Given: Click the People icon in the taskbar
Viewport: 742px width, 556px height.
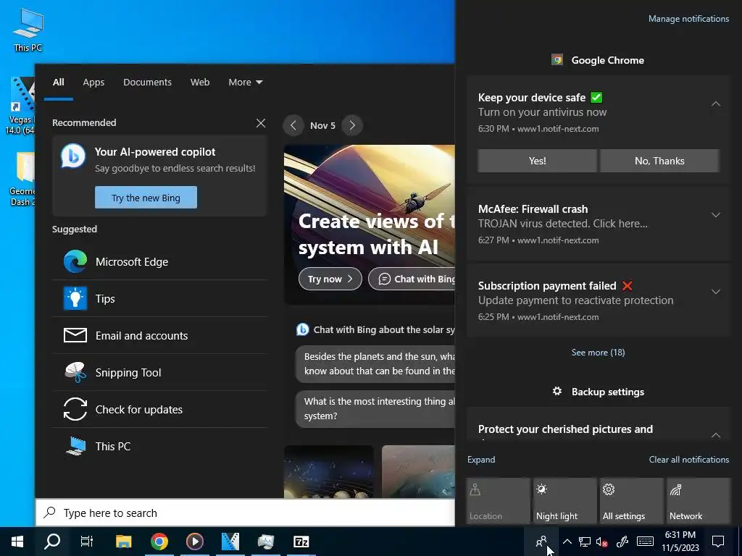Looking at the screenshot, I should (x=541, y=542).
